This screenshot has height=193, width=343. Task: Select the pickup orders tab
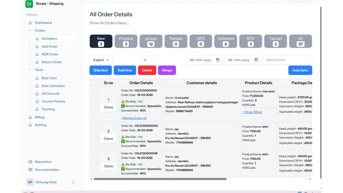click(151, 41)
